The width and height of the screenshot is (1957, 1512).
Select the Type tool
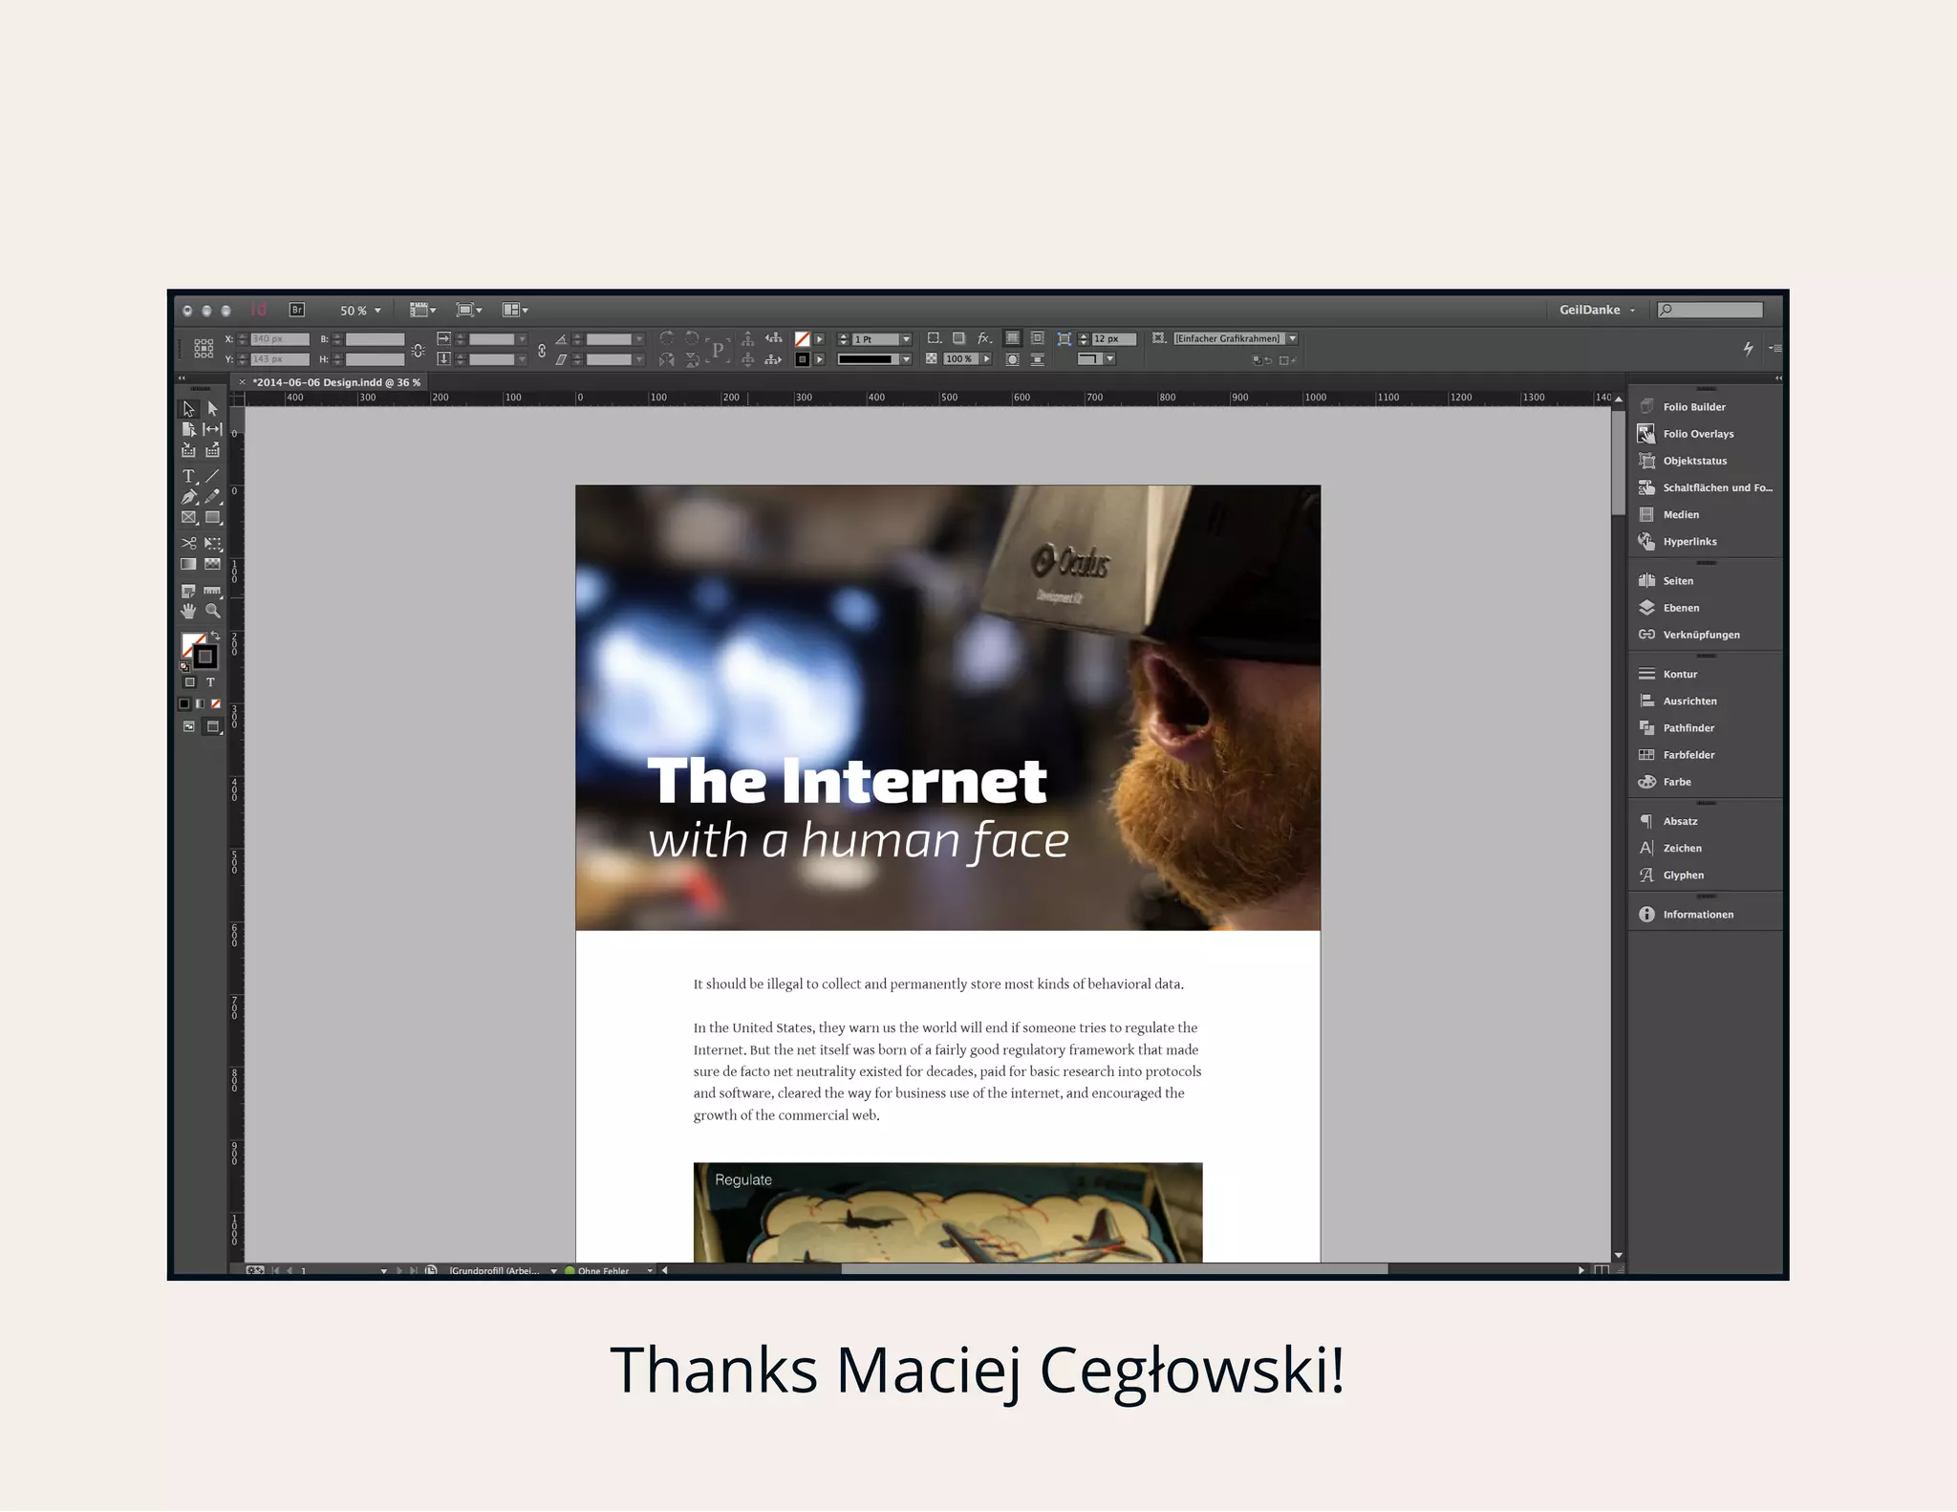189,476
